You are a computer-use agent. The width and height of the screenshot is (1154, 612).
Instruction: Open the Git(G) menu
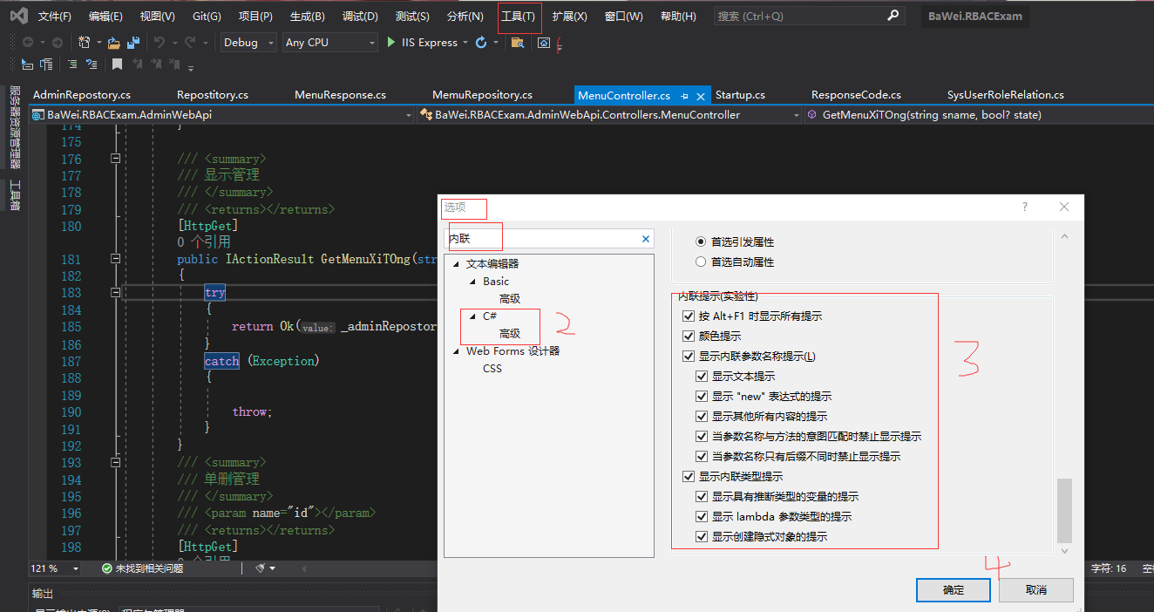point(207,17)
